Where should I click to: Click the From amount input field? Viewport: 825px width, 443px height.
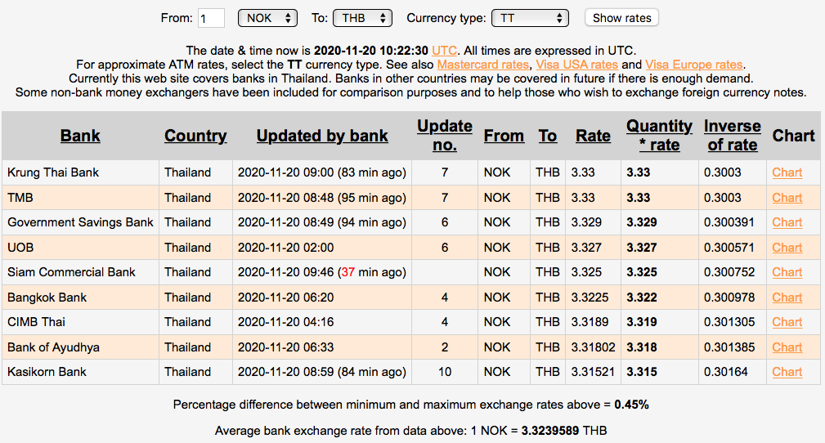click(211, 18)
